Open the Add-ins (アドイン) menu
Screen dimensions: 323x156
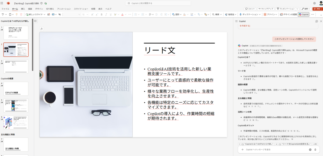coord(271,14)
